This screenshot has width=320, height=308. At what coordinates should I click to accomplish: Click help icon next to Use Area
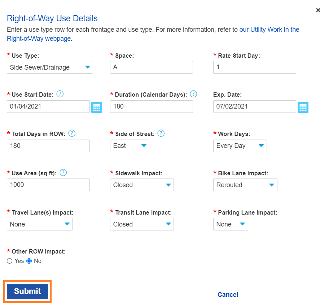coord(63,173)
